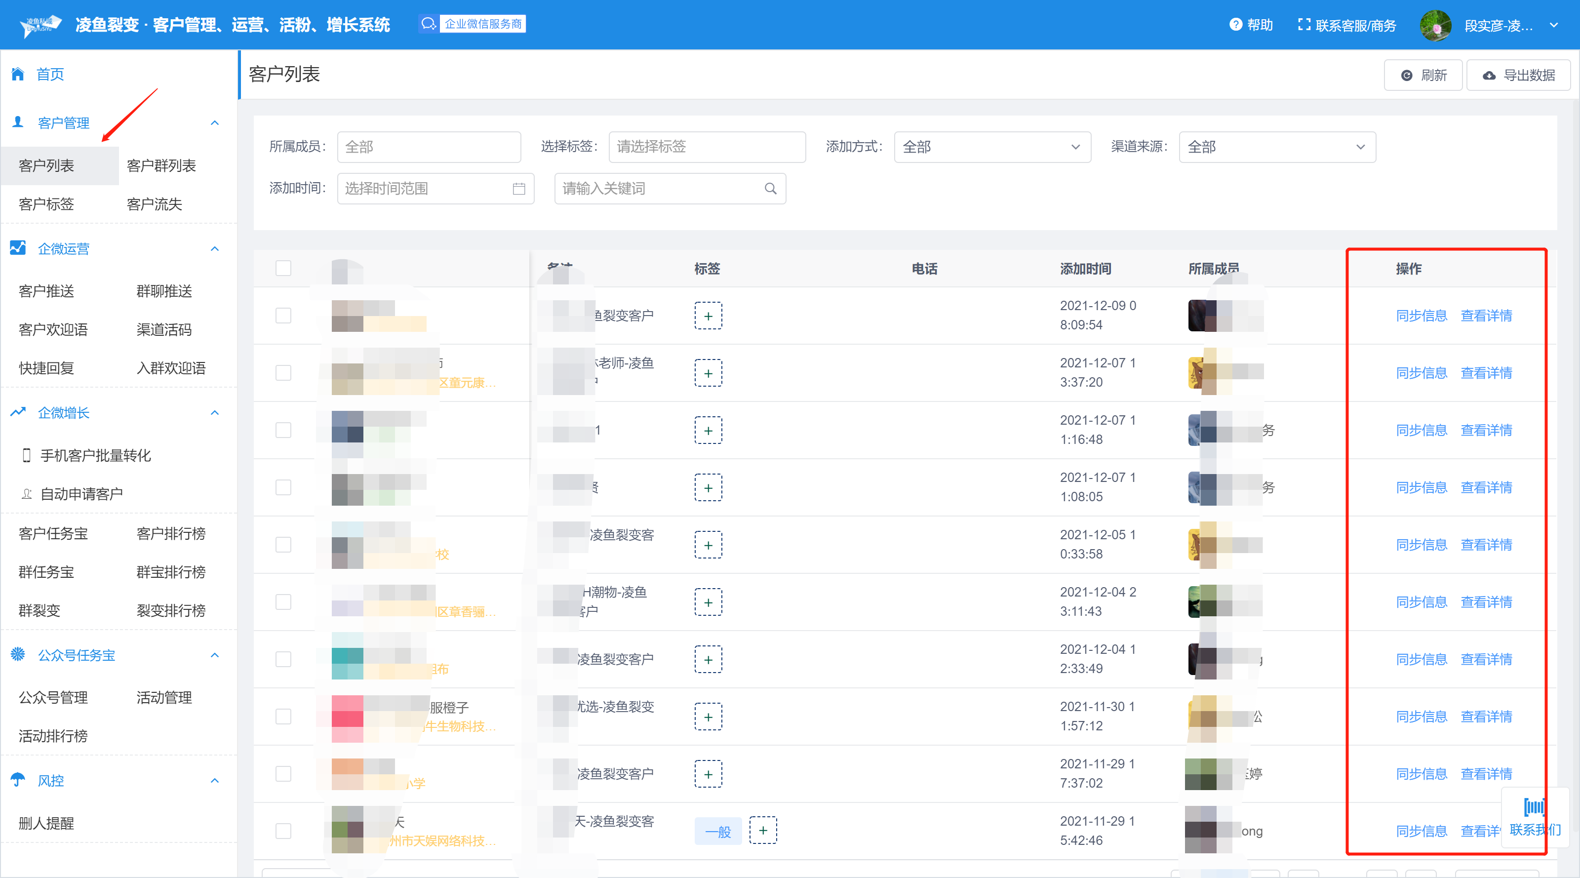Open 渠道活码 menu item
This screenshot has width=1580, height=878.
click(x=164, y=330)
